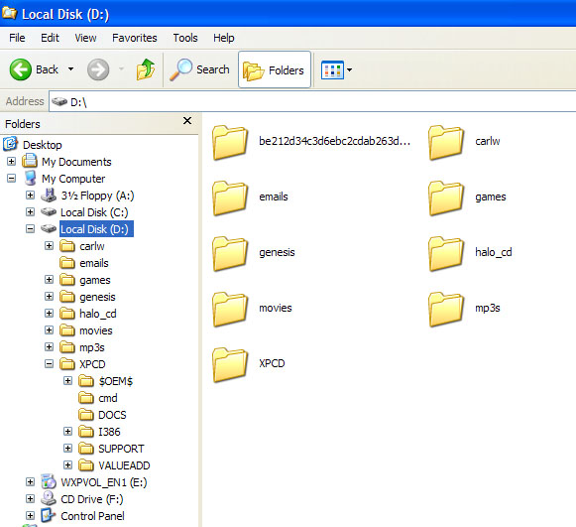Click the Search magnifier button

click(199, 69)
